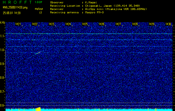Click the 1423 time marker
The width and height of the screenshot is (175, 111).
51,24
